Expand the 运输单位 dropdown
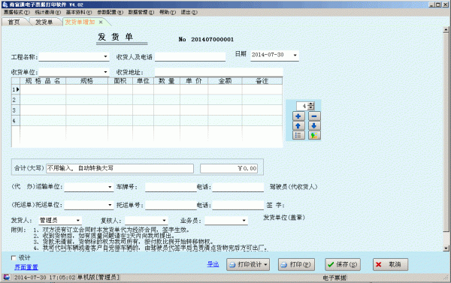The image size is (451, 283). (x=110, y=187)
